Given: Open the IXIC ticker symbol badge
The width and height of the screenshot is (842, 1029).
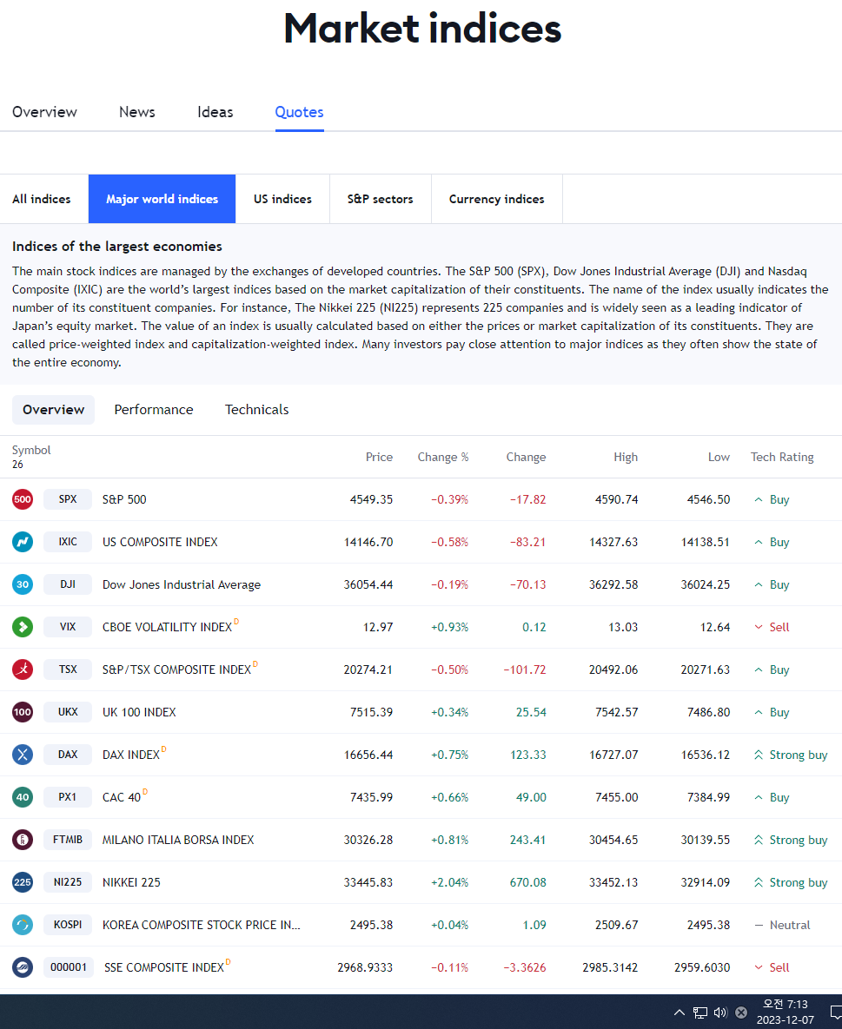Looking at the screenshot, I should [68, 542].
